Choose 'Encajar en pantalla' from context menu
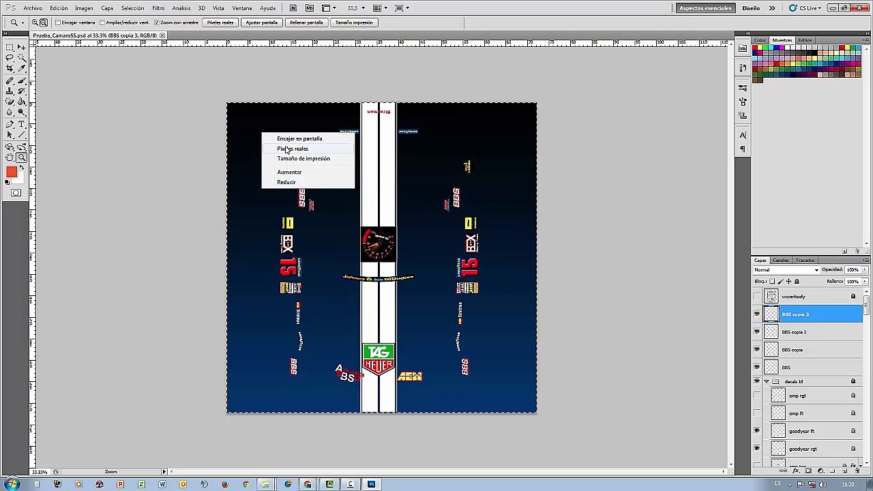Screen dimensions: 873x491 pos(299,138)
